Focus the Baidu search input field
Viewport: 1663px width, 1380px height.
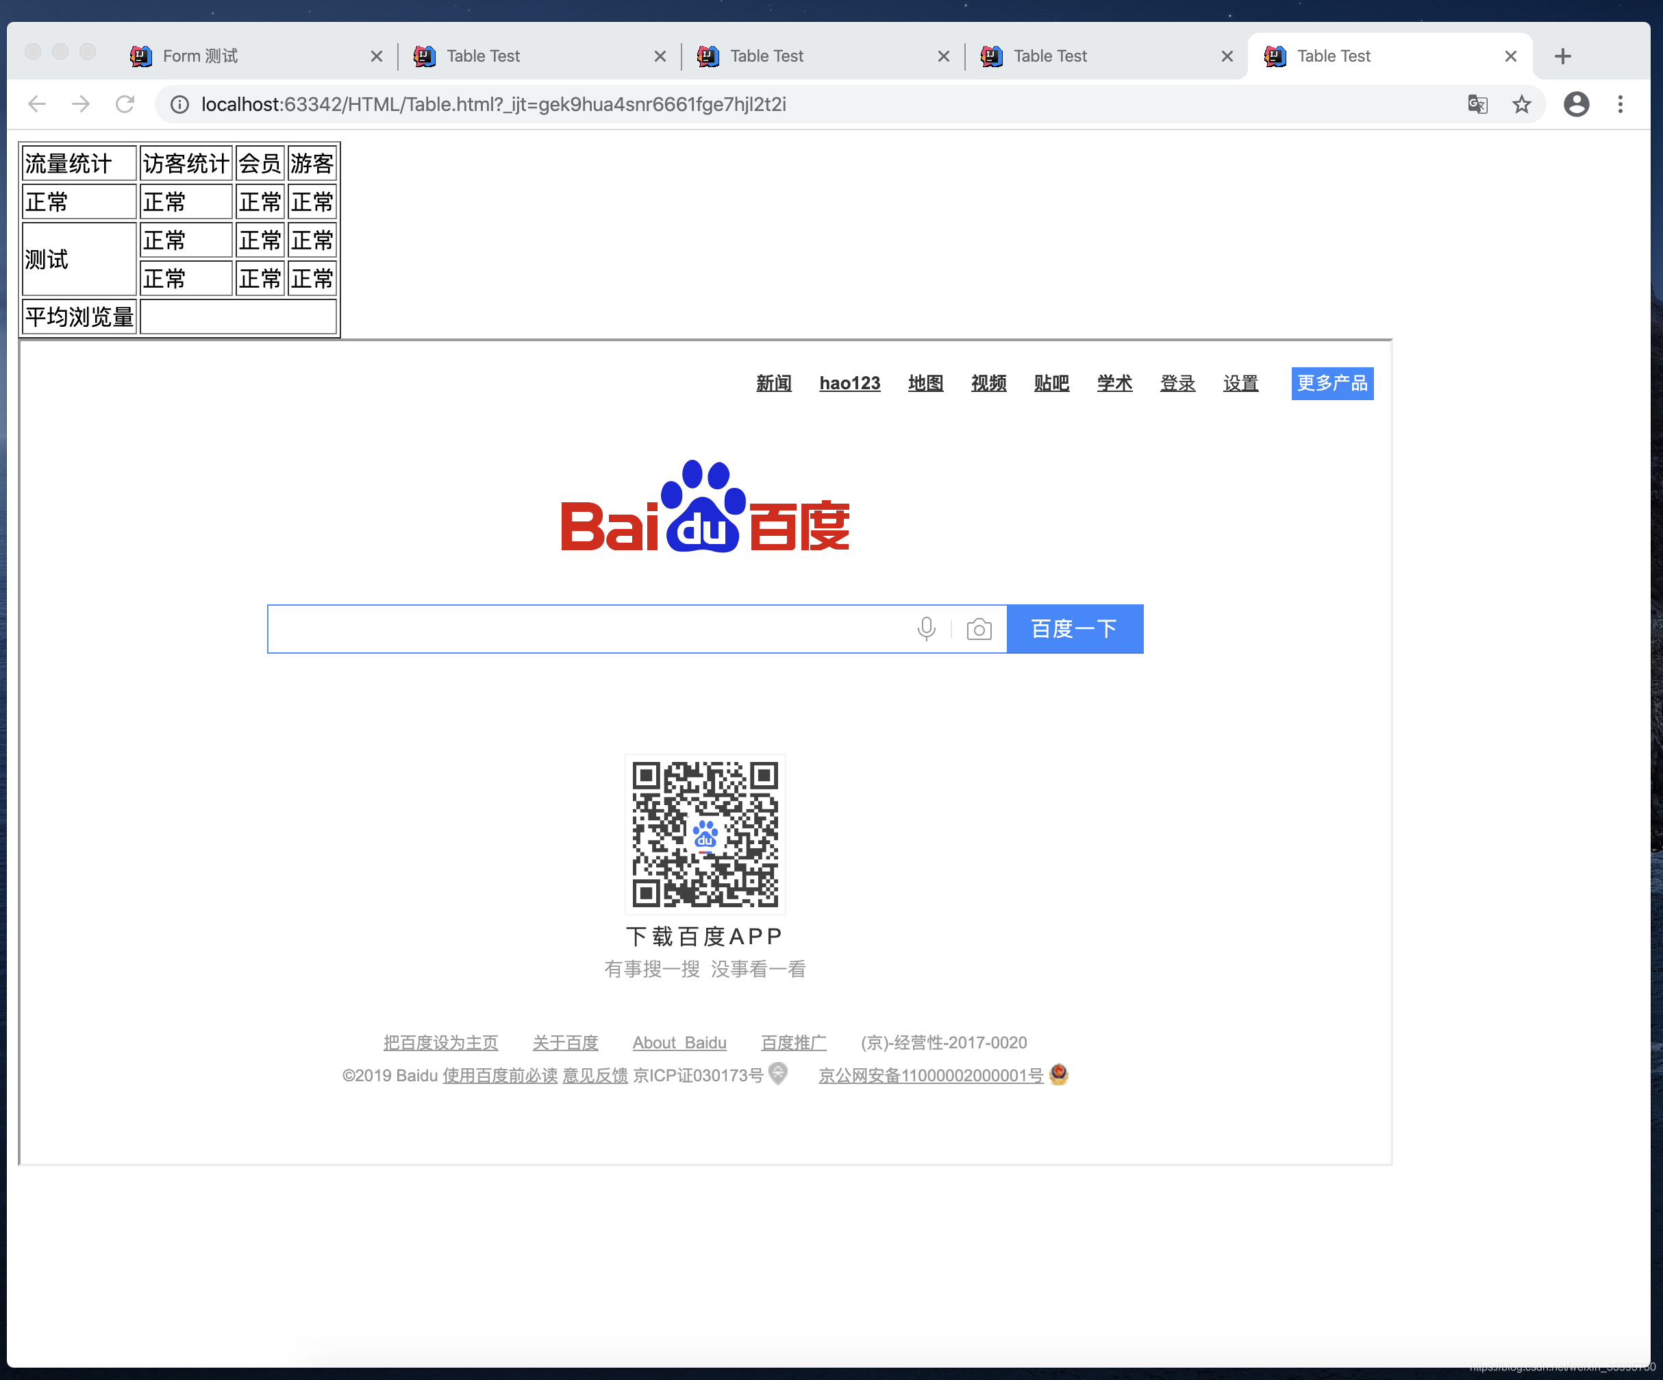click(586, 629)
